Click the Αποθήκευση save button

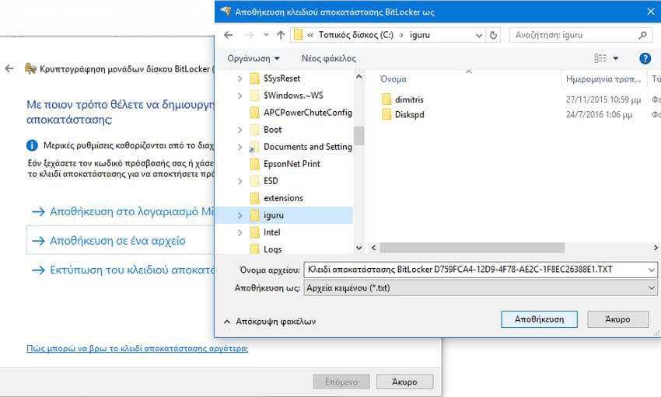click(x=539, y=319)
